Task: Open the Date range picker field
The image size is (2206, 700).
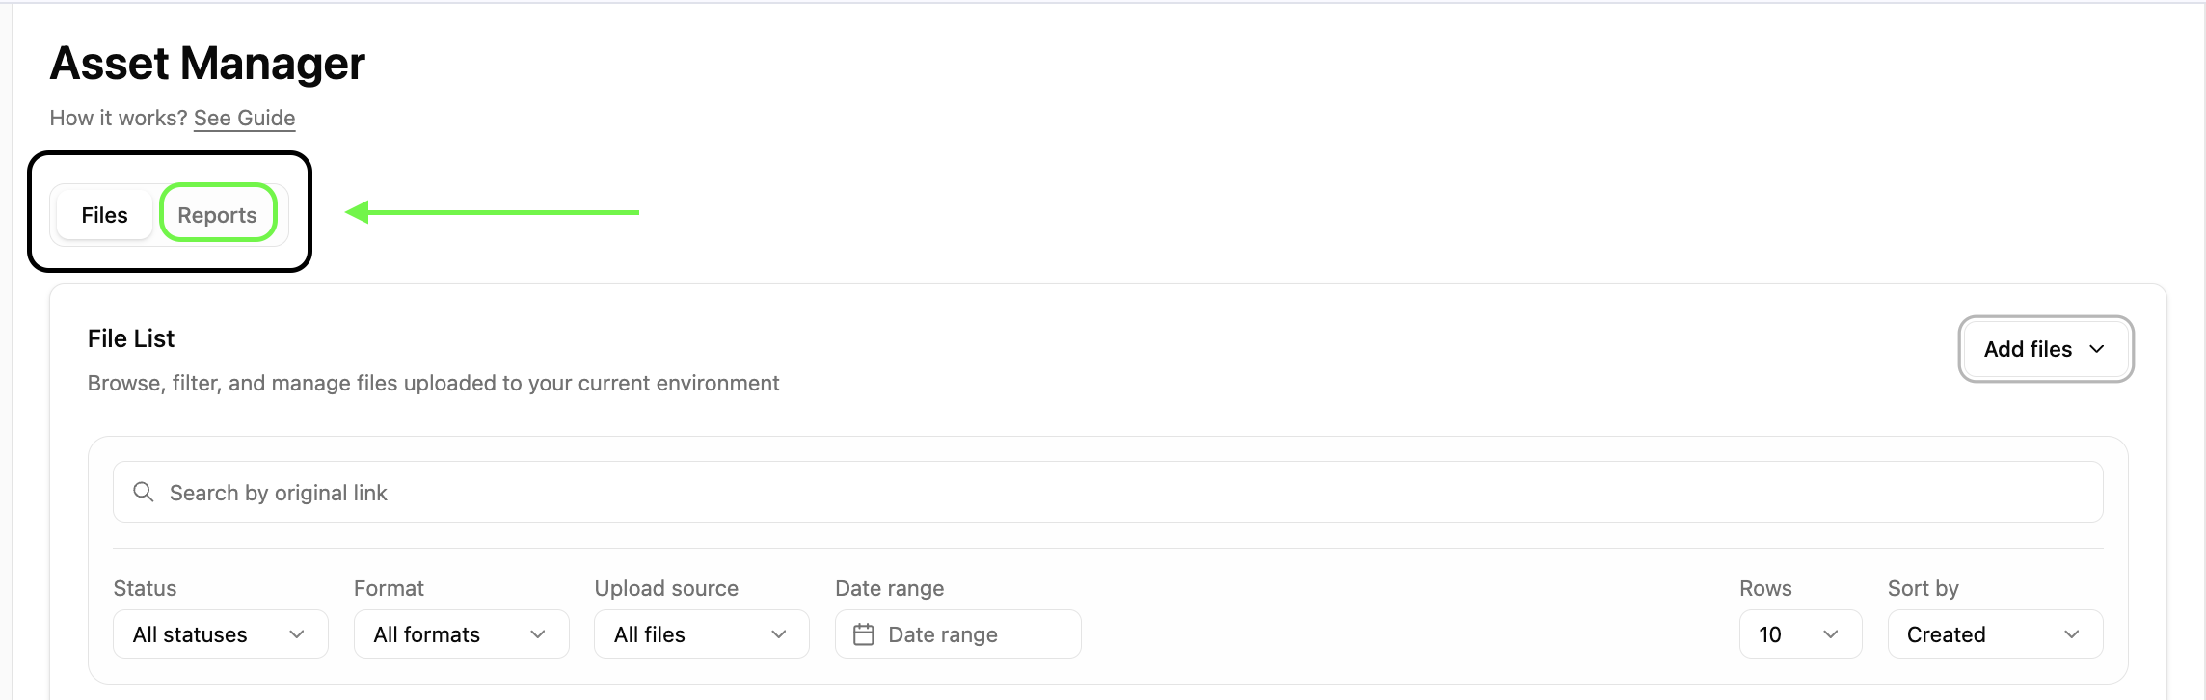Action: click(x=957, y=634)
